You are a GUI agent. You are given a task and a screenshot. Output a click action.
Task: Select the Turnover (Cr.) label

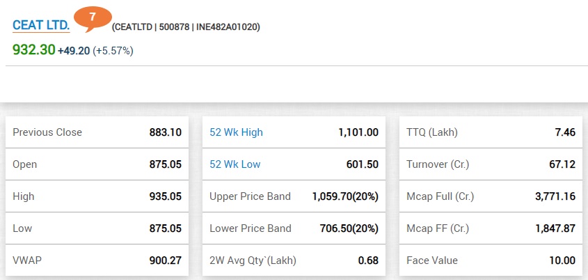point(438,164)
